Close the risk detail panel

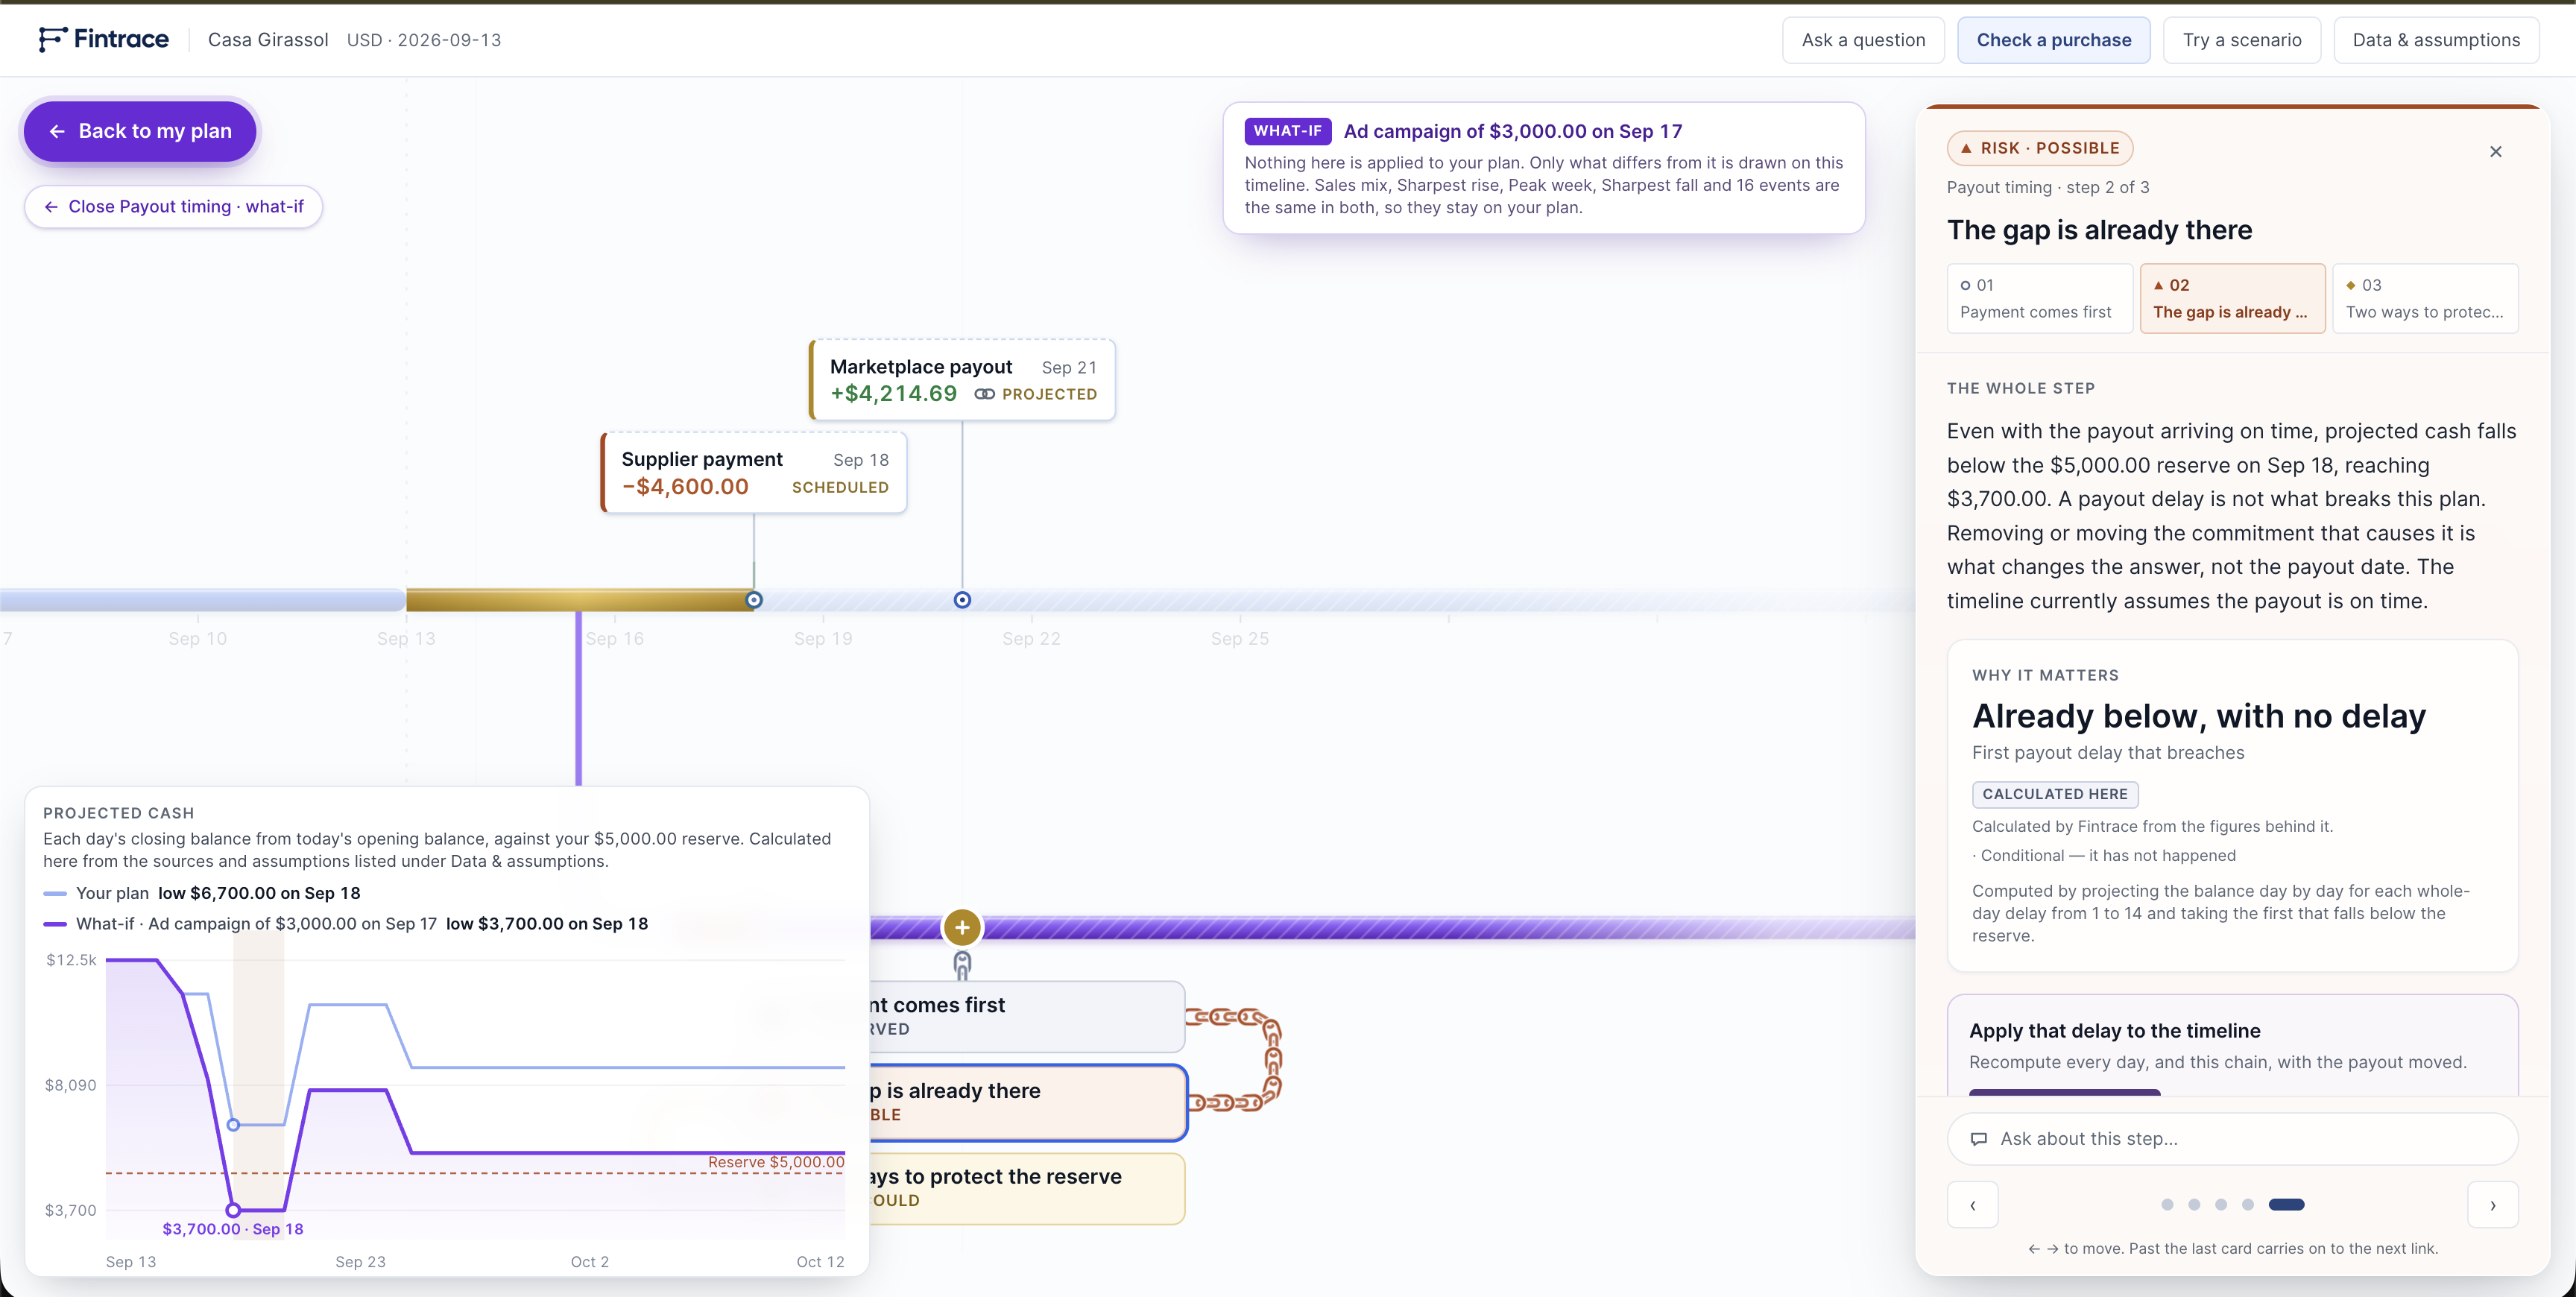coord(2495,152)
